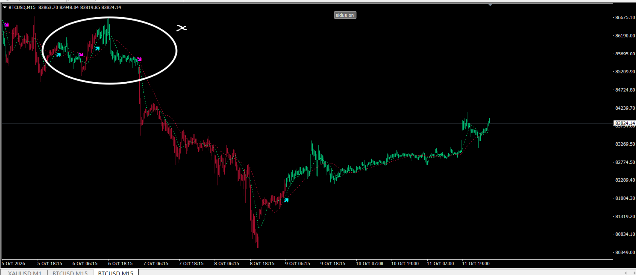Switch to the XAUUSD.M1 chart tab
This screenshot has height=275, width=636.
click(x=25, y=273)
